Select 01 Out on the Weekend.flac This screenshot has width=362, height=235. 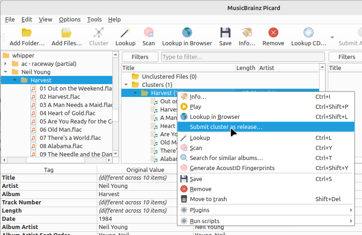tap(76, 88)
